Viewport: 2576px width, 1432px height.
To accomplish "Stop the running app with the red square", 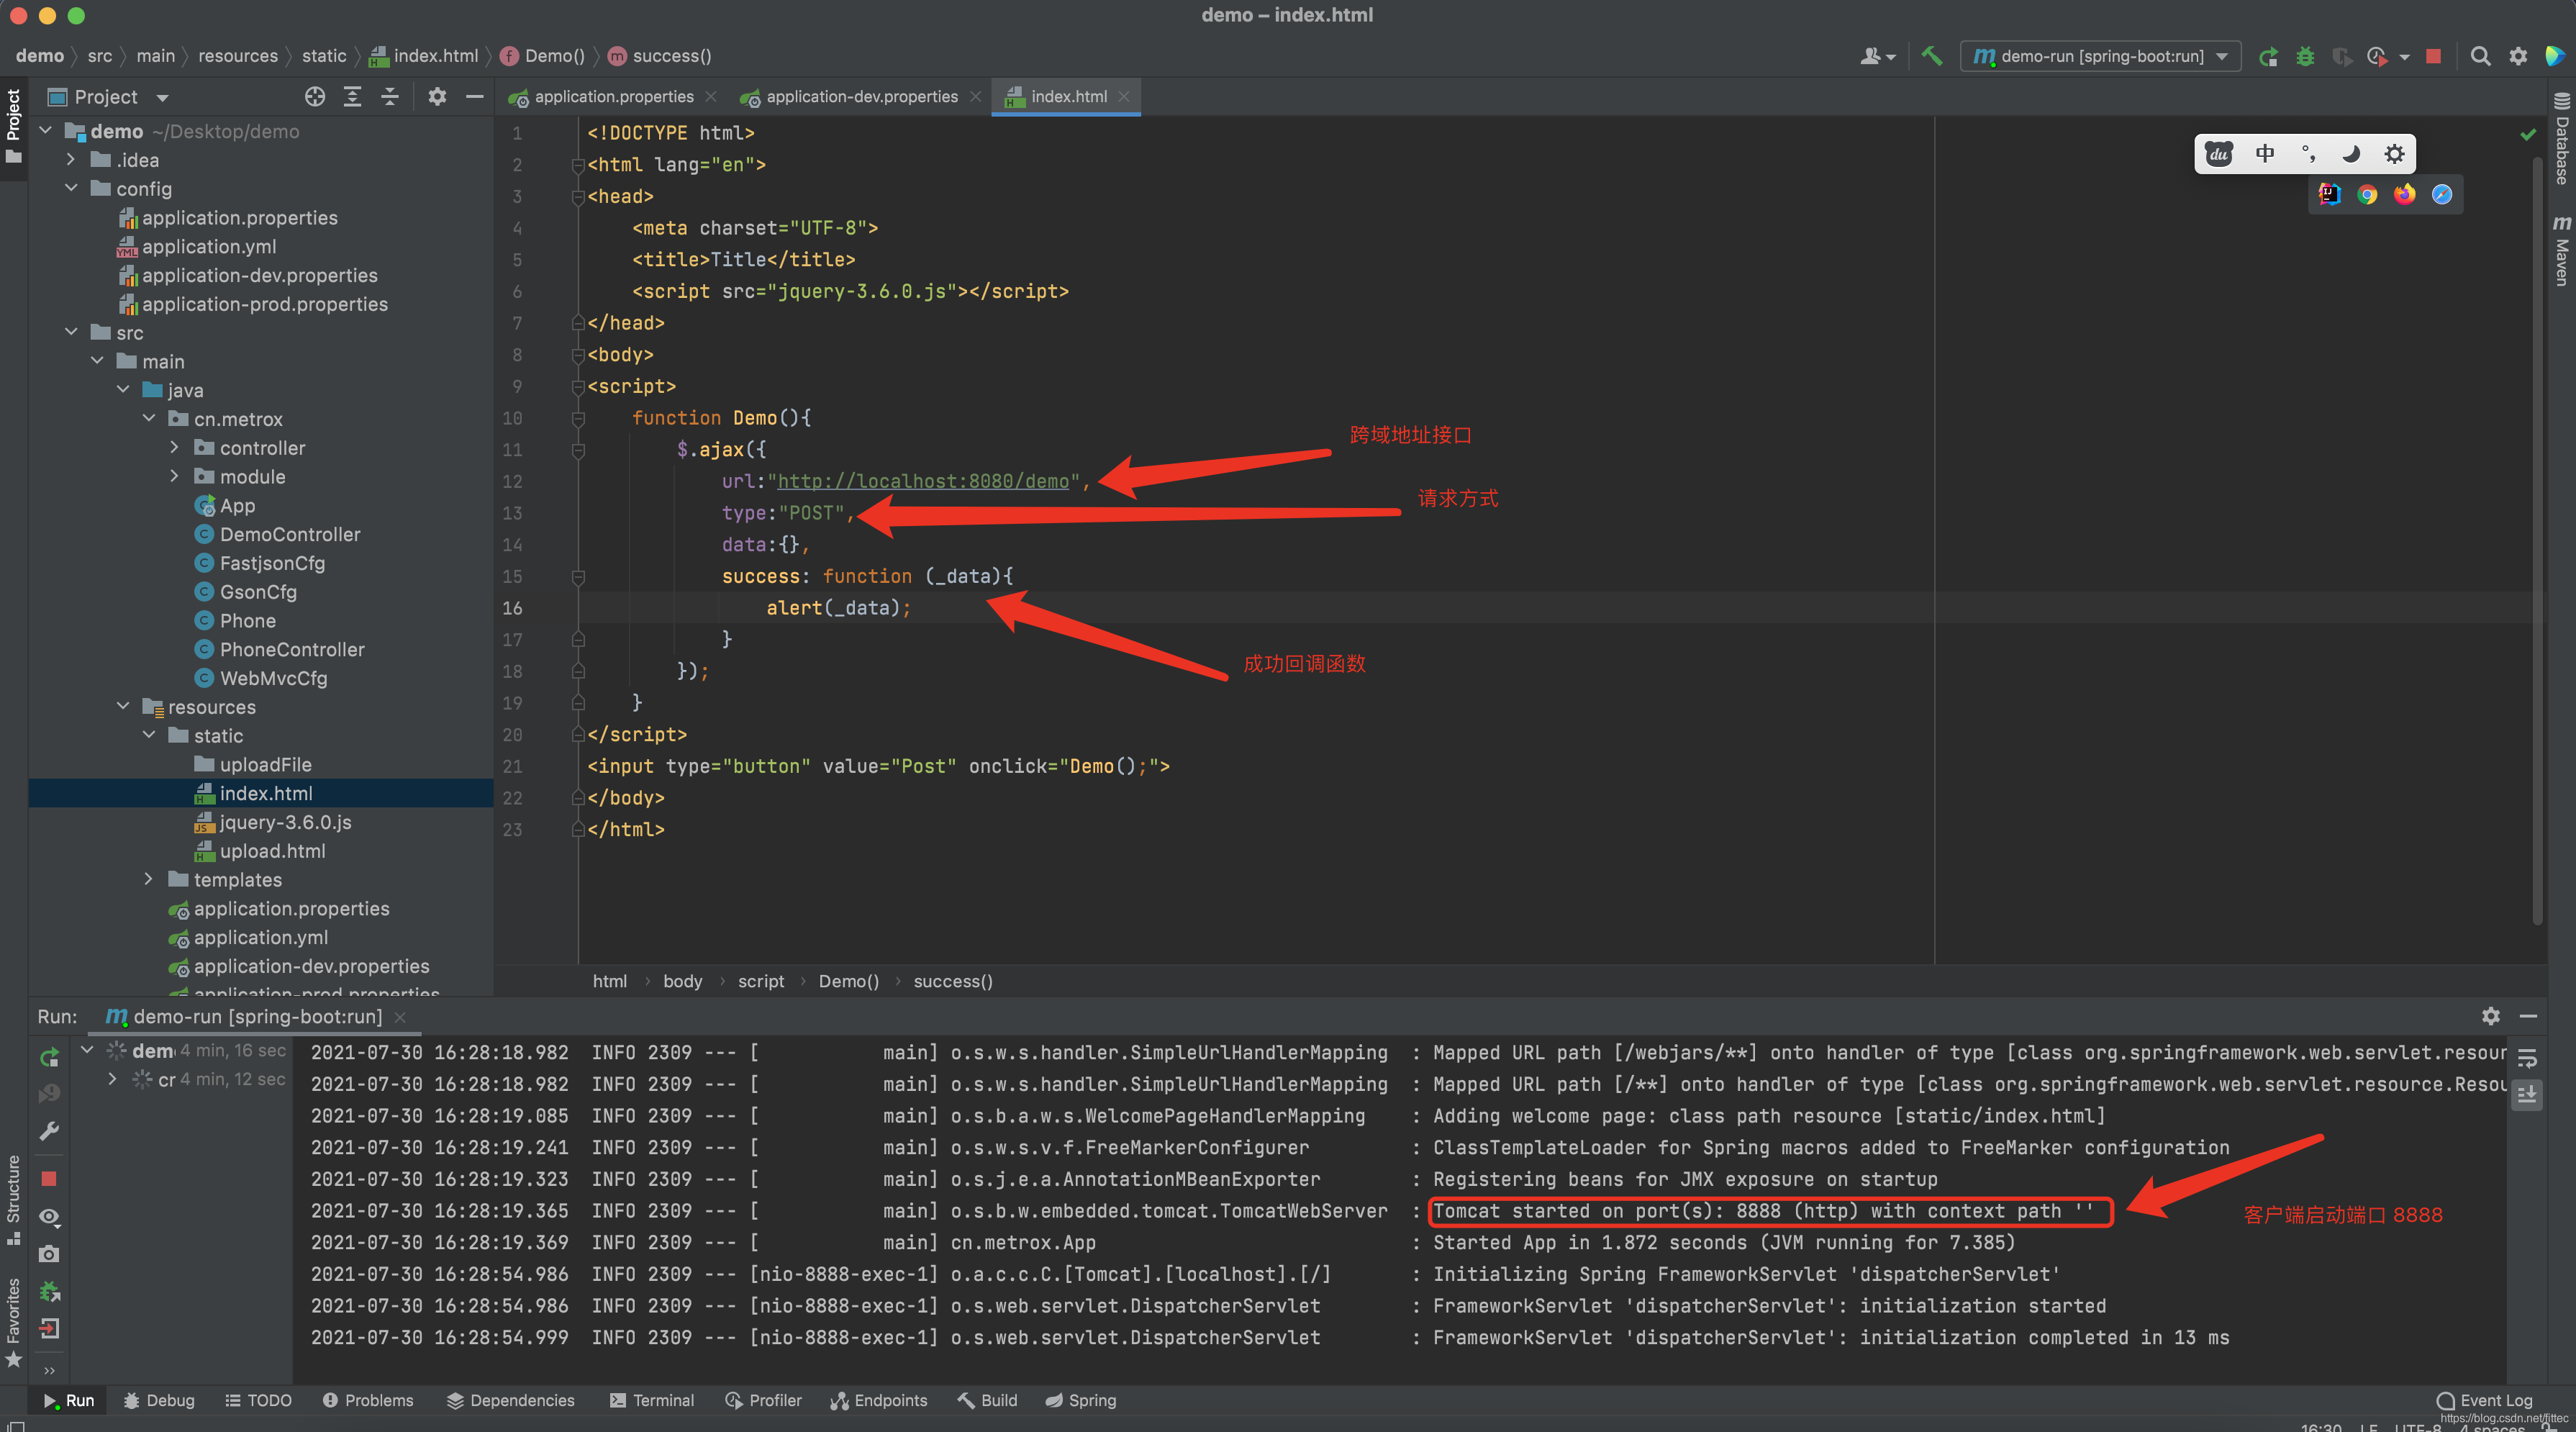I will (x=2434, y=56).
